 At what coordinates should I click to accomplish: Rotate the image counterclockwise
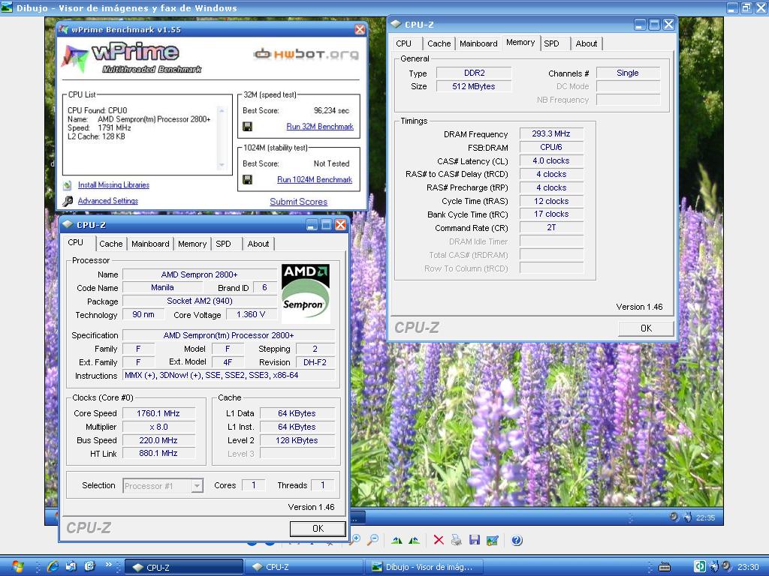click(414, 540)
